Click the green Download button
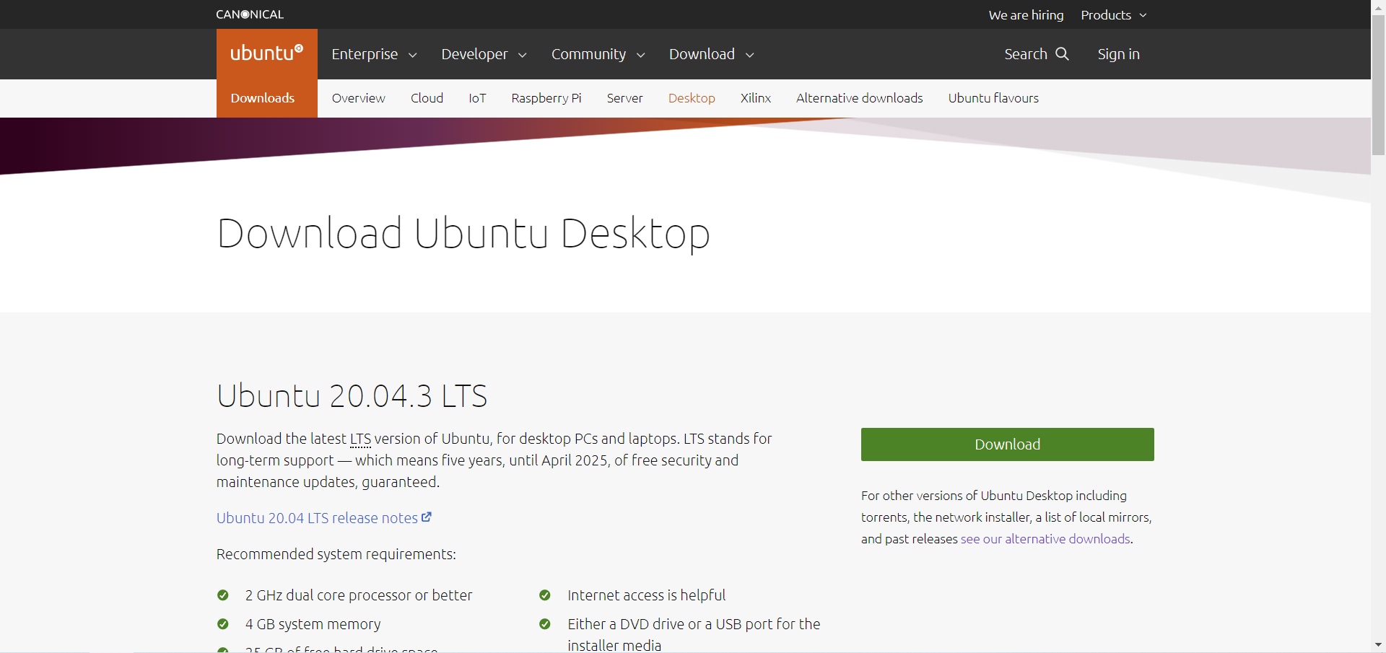 click(x=1008, y=444)
